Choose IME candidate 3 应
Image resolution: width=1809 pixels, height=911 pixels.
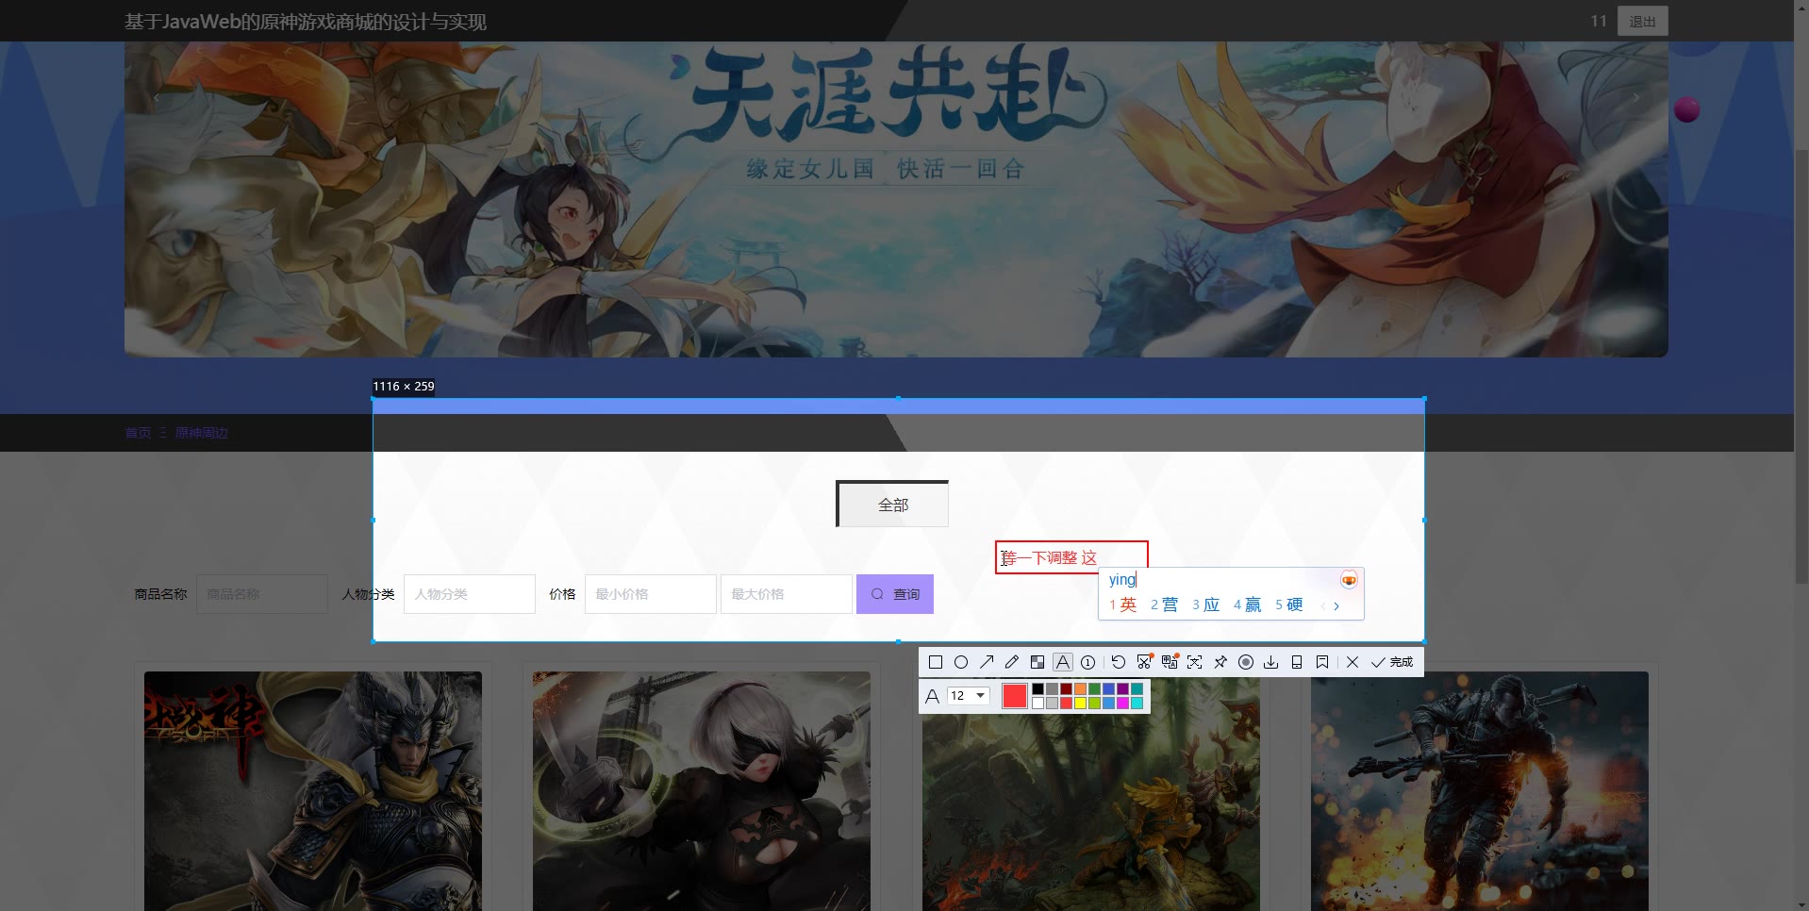[x=1205, y=605]
